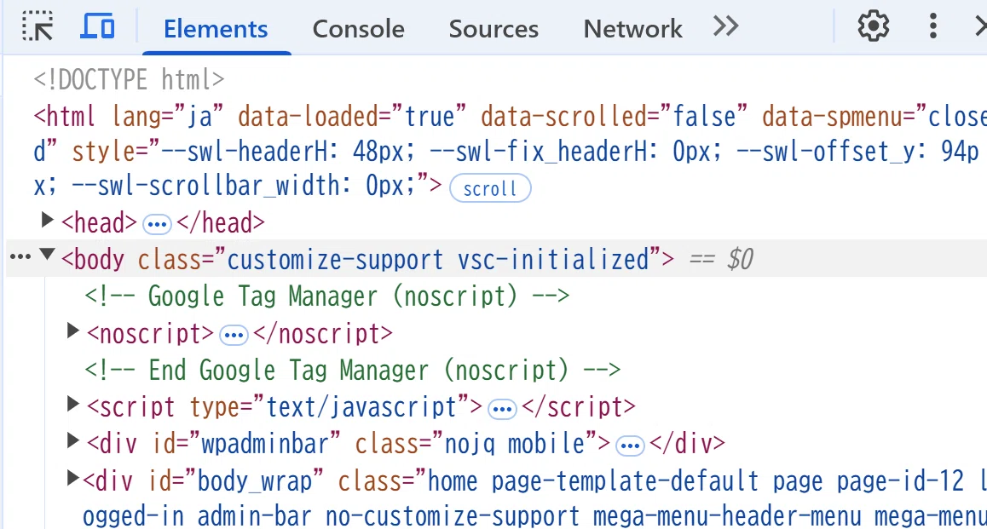Toggle the device toolbar icon
987x529 pixels.
pyautogui.click(x=97, y=26)
